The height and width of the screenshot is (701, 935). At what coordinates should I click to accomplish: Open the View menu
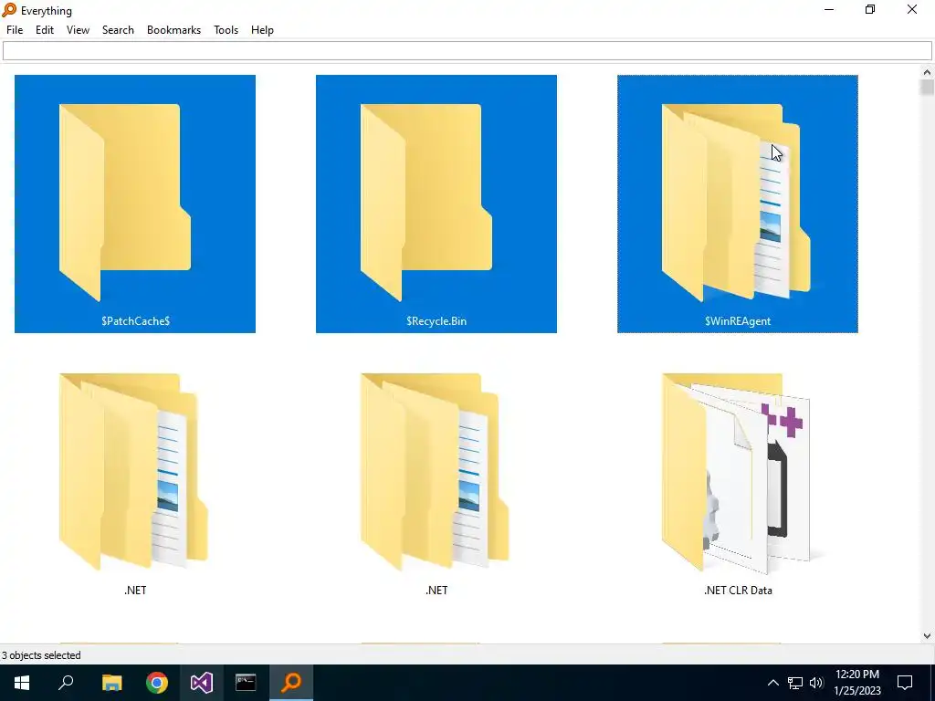(79, 30)
